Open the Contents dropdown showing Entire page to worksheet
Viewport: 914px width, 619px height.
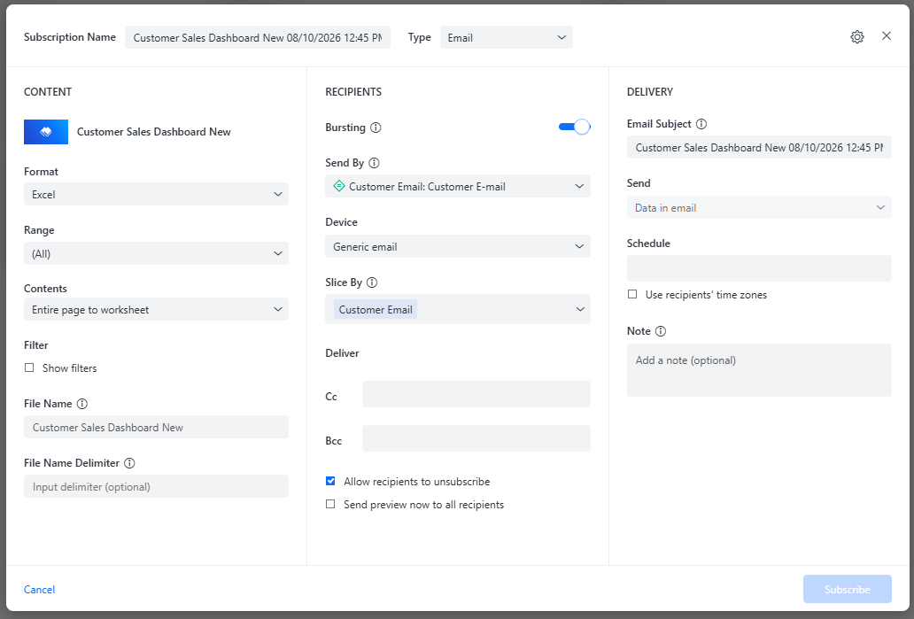click(156, 310)
